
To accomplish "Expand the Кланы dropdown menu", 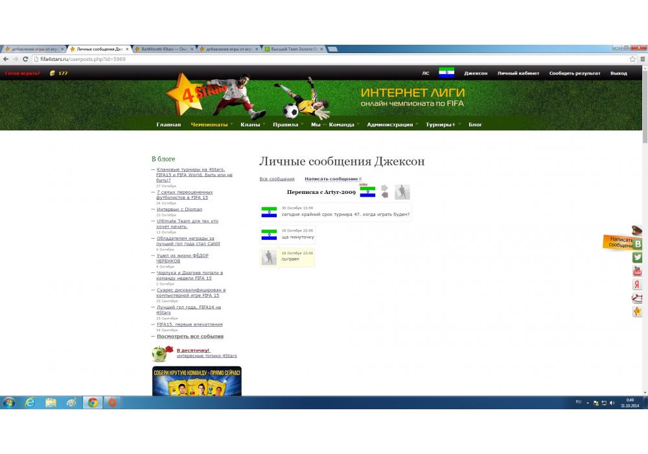I will [250, 125].
